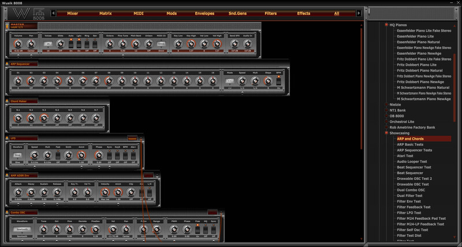Switch to the Matrix tab
The image size is (462, 247).
click(105, 13)
